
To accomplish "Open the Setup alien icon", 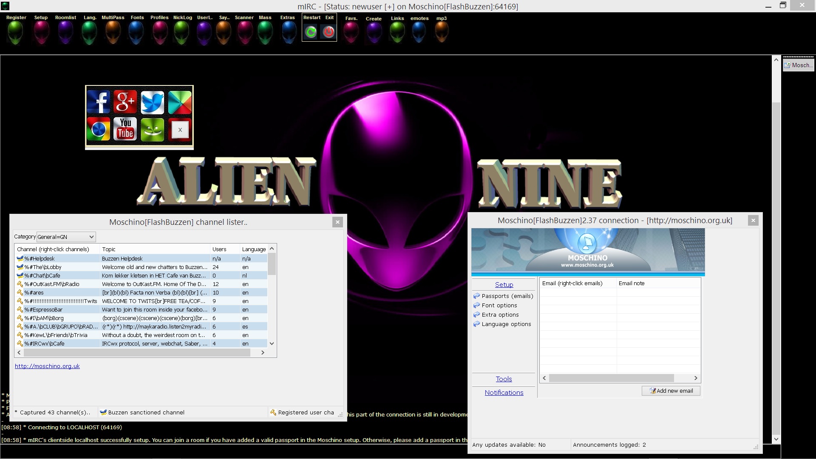I will click(x=41, y=32).
